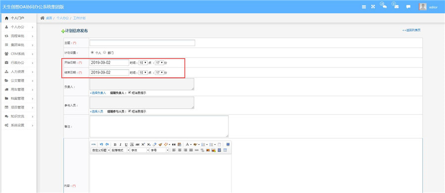Viewport: 445px width, 193px height.
Task: Open 人力资源 sidebar menu
Action: (x=18, y=72)
